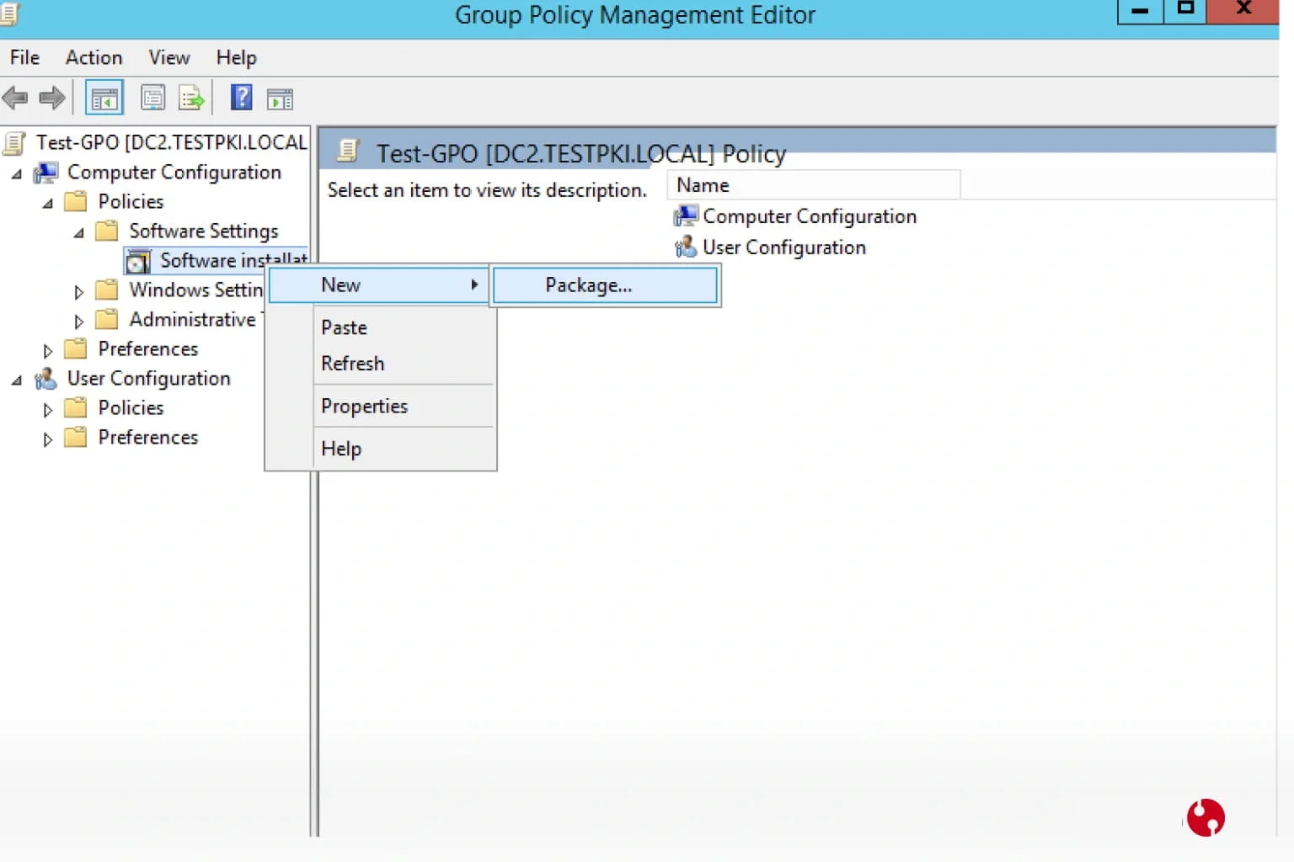This screenshot has width=1294, height=862.
Task: Toggle the Show/Hide Action Pane icon
Action: tap(280, 99)
